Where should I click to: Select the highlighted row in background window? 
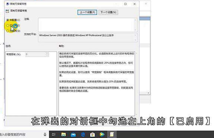pos(145,19)
